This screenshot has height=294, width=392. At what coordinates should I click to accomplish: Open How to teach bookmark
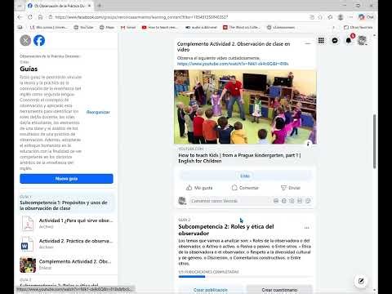[x=159, y=27]
